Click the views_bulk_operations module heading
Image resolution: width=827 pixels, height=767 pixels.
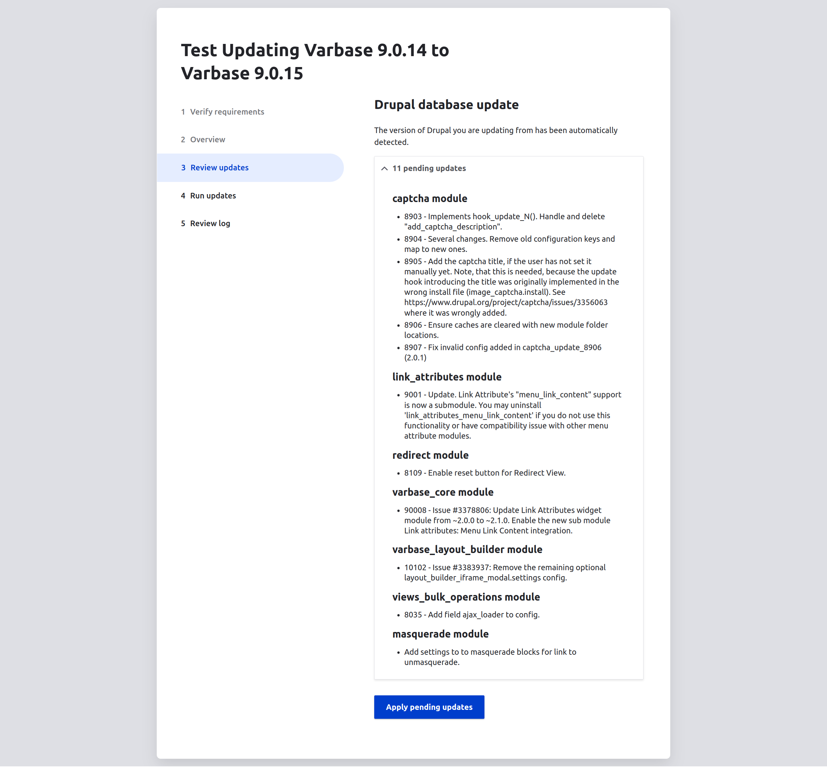tap(466, 597)
